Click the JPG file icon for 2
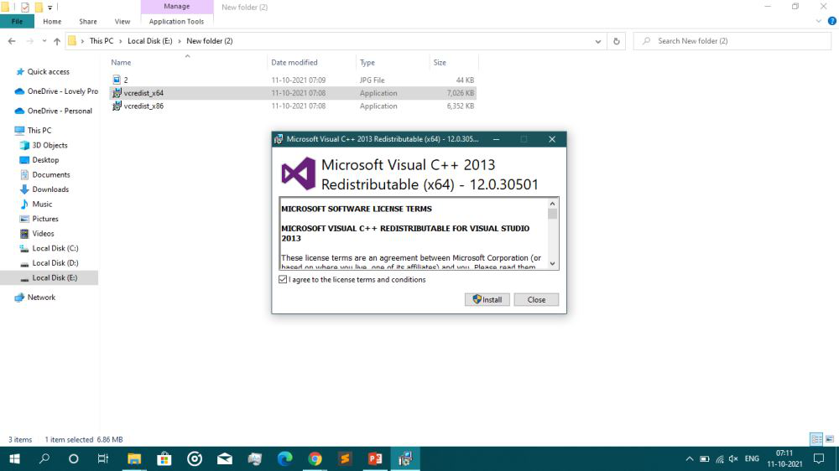The width and height of the screenshot is (839, 471). coord(117,80)
